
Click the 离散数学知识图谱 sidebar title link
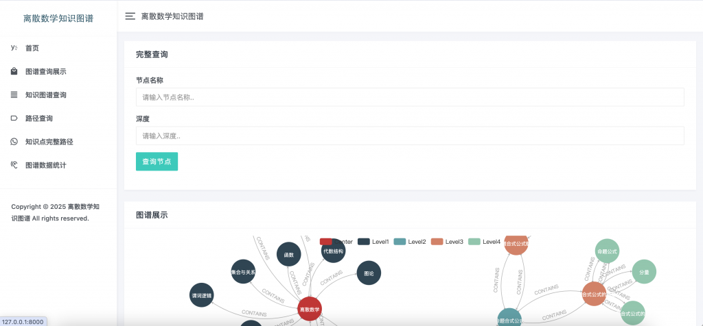[x=58, y=18]
